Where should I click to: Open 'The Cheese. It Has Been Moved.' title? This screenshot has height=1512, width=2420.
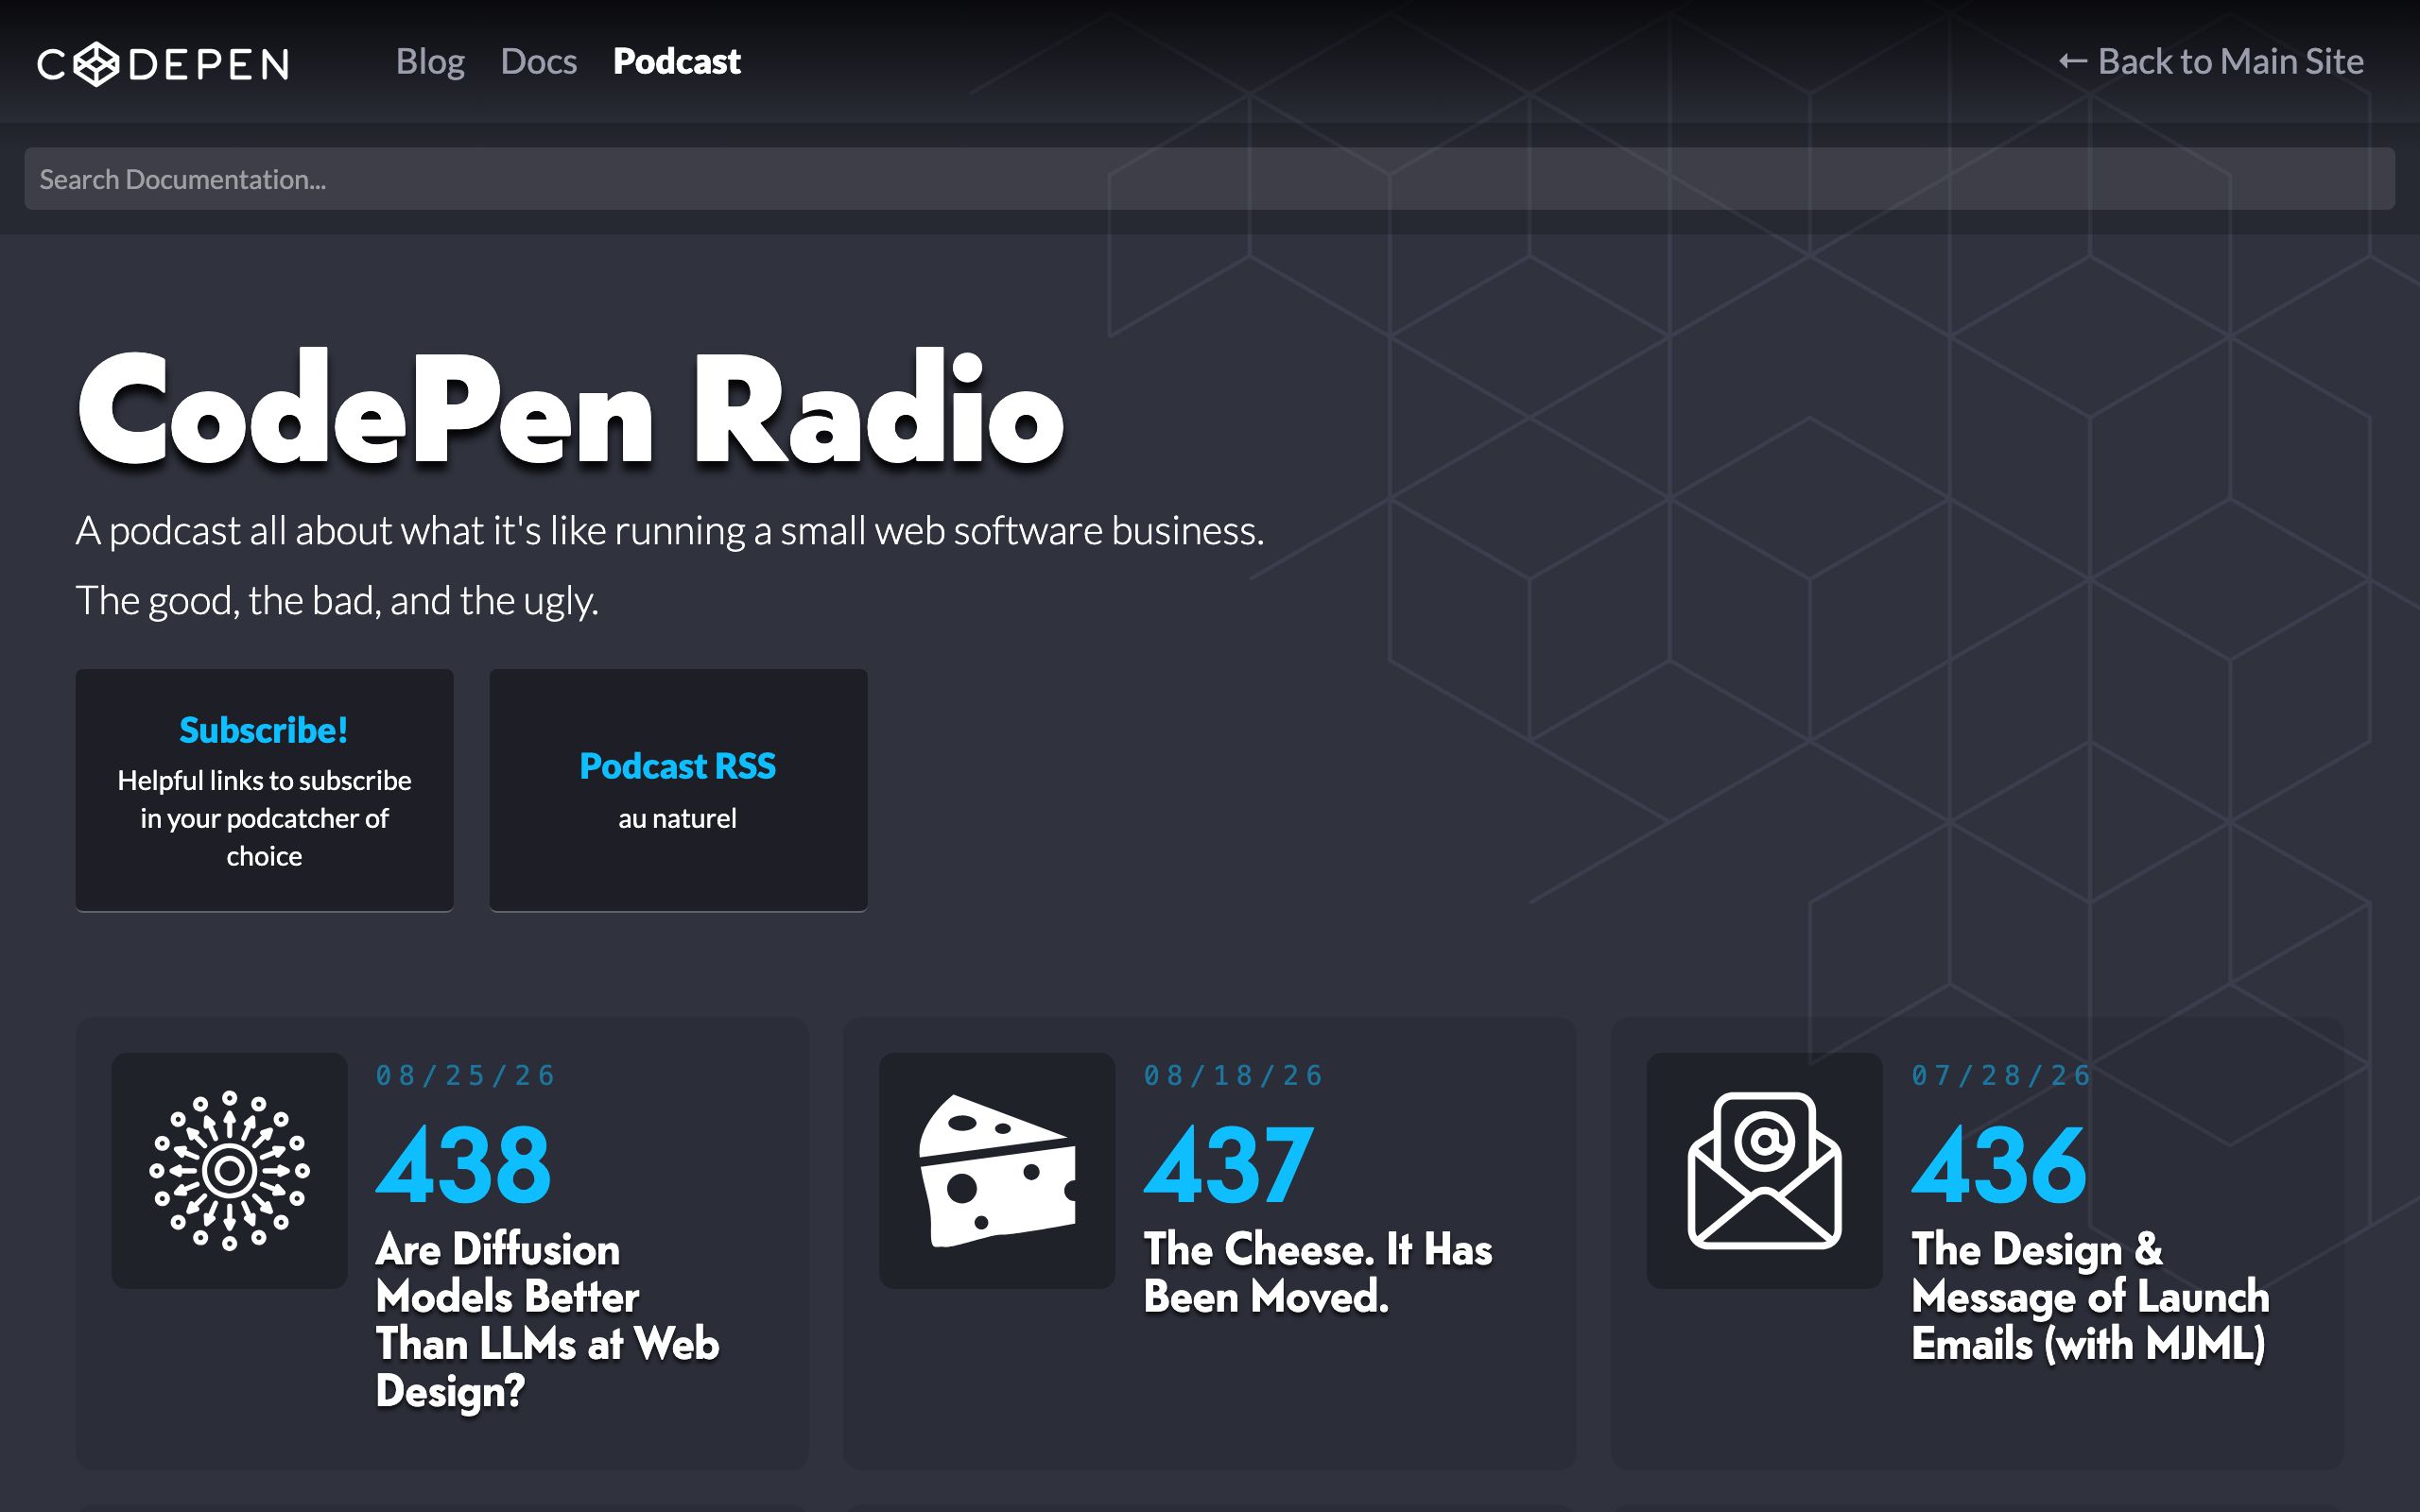coord(1318,1273)
